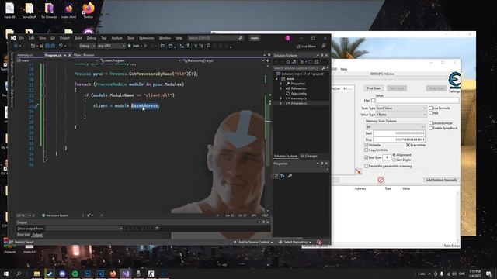Click the Undo Scan button
Viewport: 497px width, 279px height.
pyautogui.click(x=436, y=88)
